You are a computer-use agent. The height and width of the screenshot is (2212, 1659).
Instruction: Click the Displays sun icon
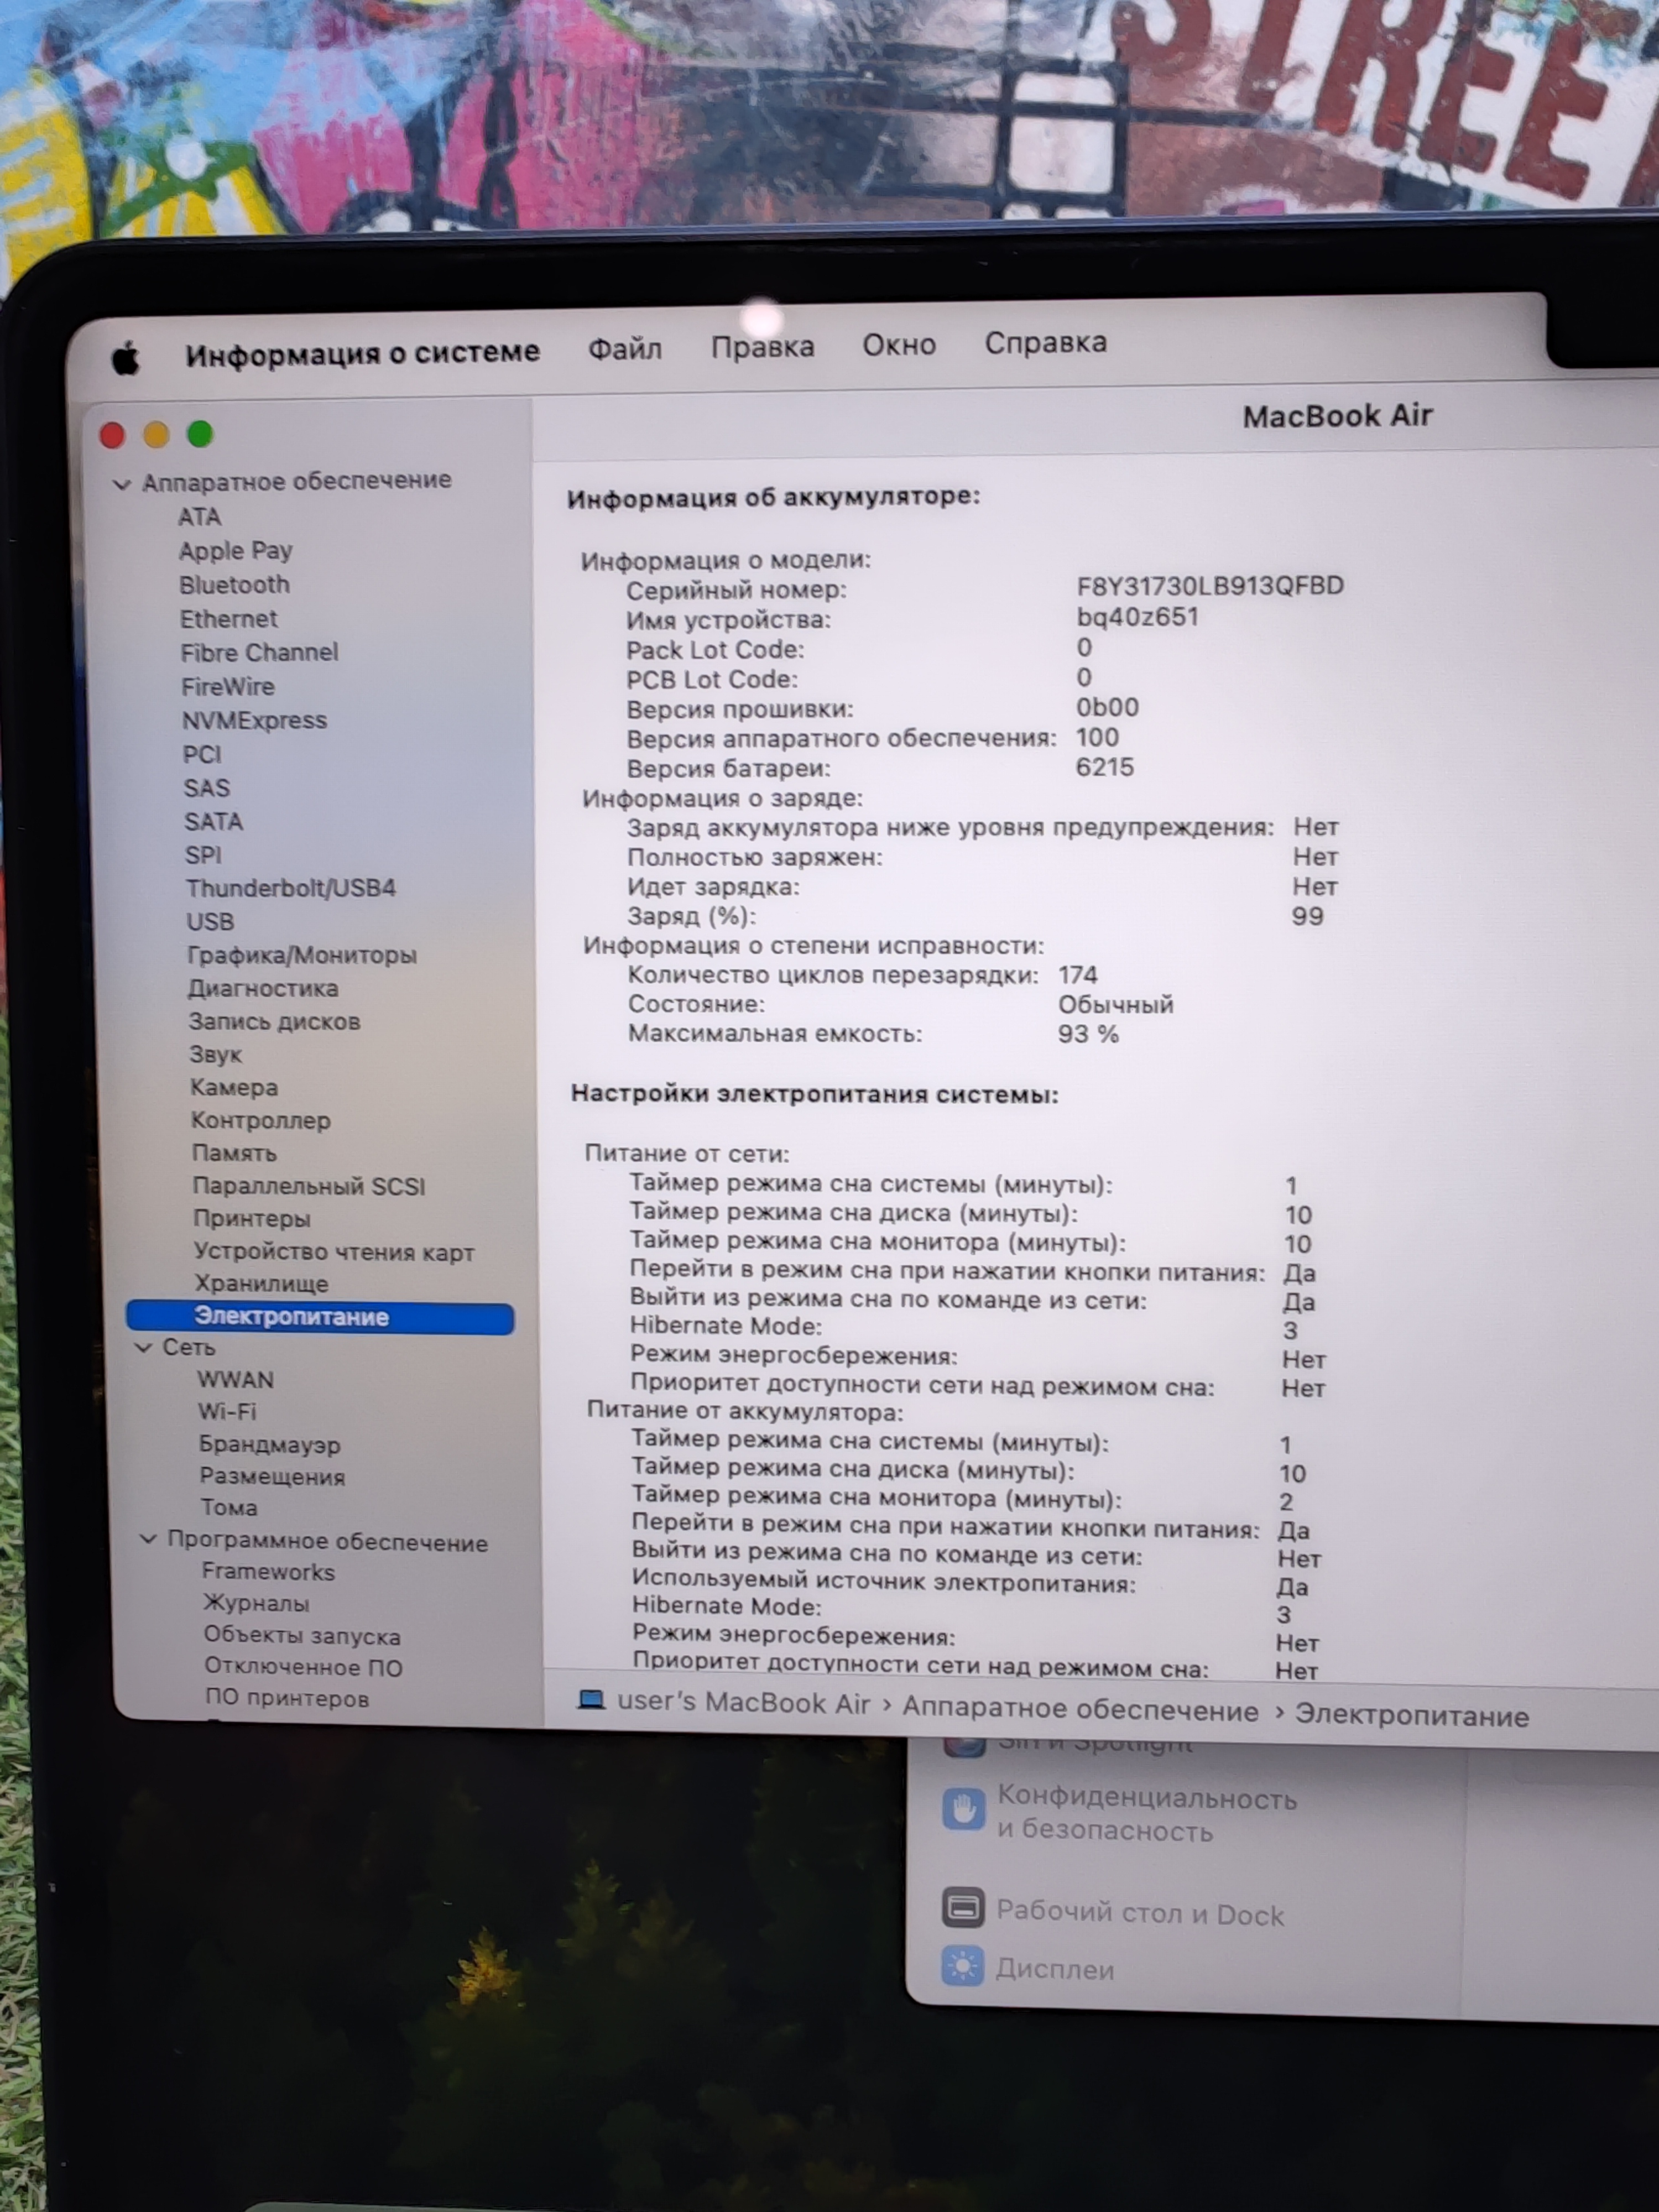[962, 1967]
